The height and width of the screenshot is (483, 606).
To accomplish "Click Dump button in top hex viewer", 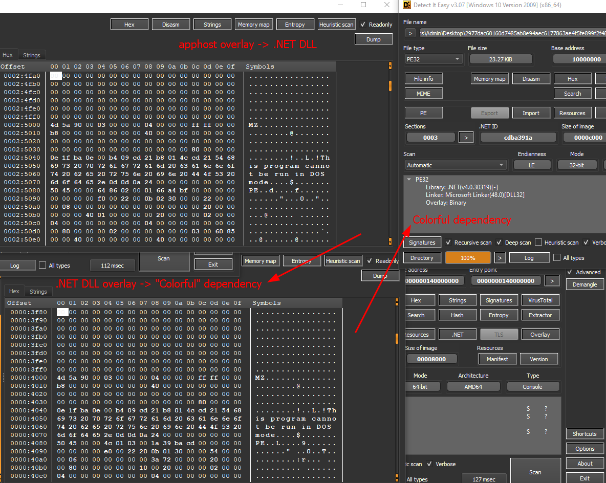I will point(373,39).
